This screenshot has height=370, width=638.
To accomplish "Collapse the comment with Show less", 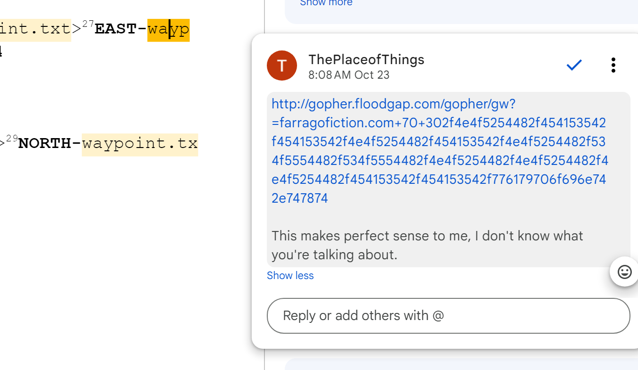I will click(x=290, y=276).
